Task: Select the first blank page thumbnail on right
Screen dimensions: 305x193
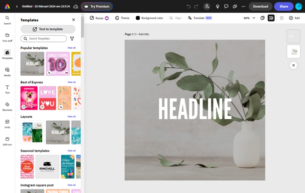Action: [293, 36]
